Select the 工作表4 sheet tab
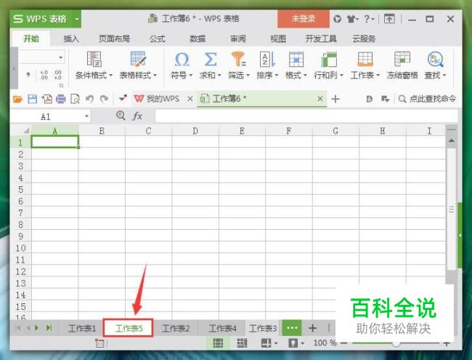The image size is (472, 360). point(223,328)
